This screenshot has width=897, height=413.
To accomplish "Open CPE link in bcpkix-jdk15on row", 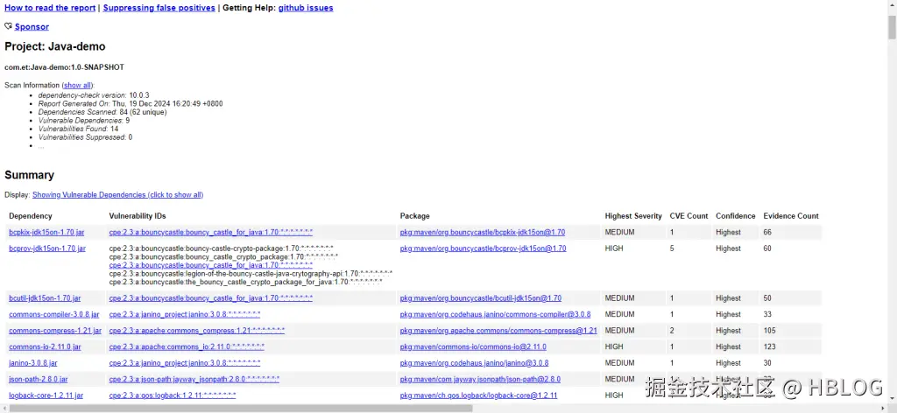I will coord(211,233).
